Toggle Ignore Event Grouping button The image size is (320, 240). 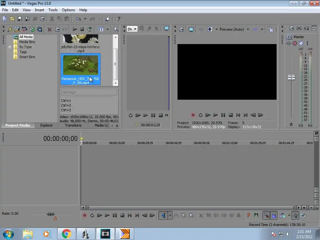click(303, 215)
